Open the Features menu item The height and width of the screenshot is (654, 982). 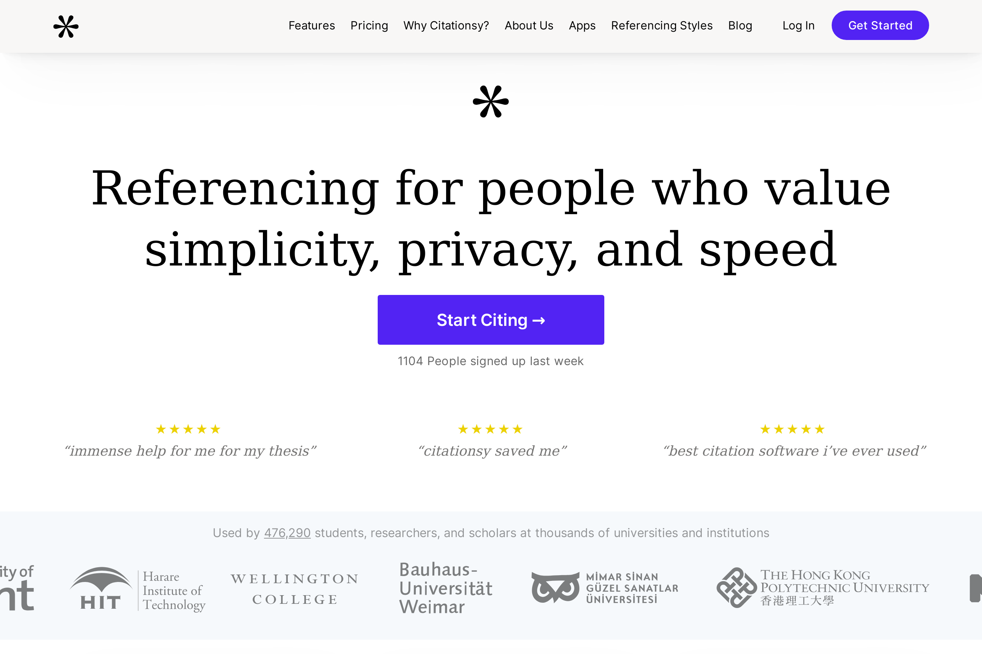312,25
